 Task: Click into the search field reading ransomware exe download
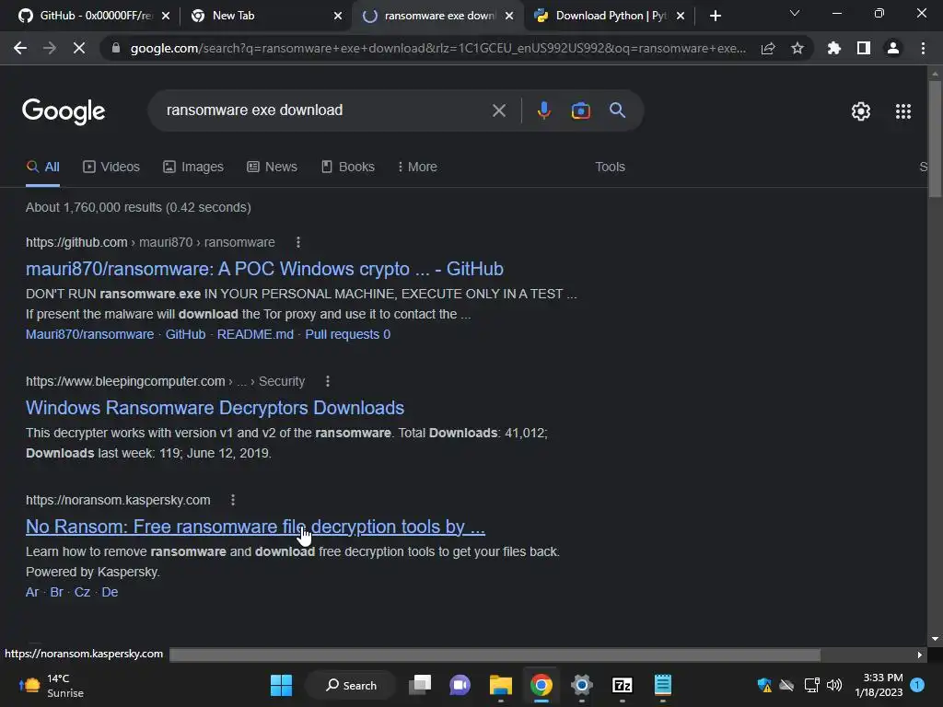(325, 110)
